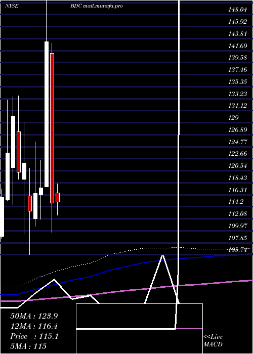Select the 135.35 price axis label

coord(237,82)
